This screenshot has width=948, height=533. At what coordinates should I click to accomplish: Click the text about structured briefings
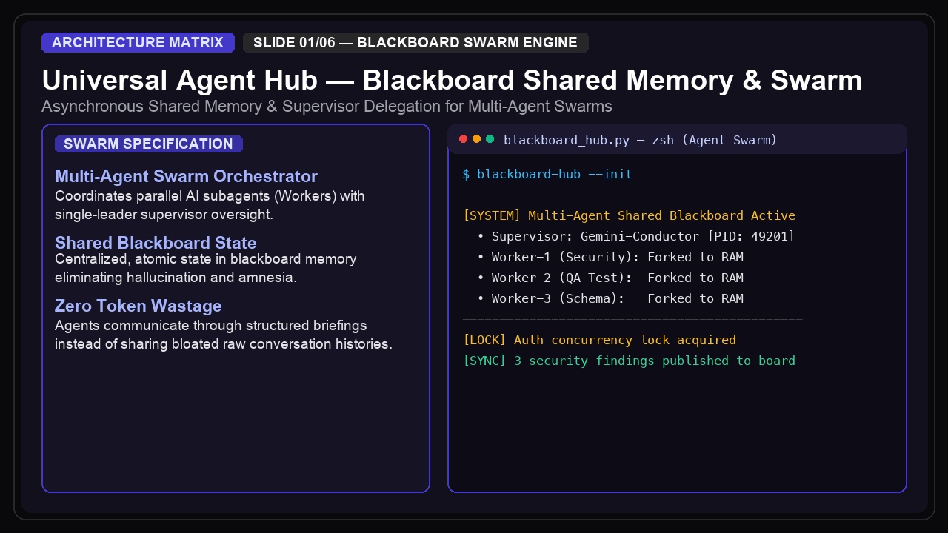click(223, 335)
